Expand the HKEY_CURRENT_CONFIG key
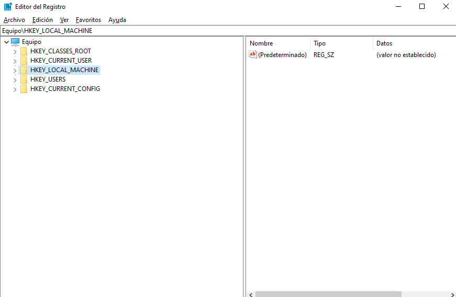 point(15,89)
